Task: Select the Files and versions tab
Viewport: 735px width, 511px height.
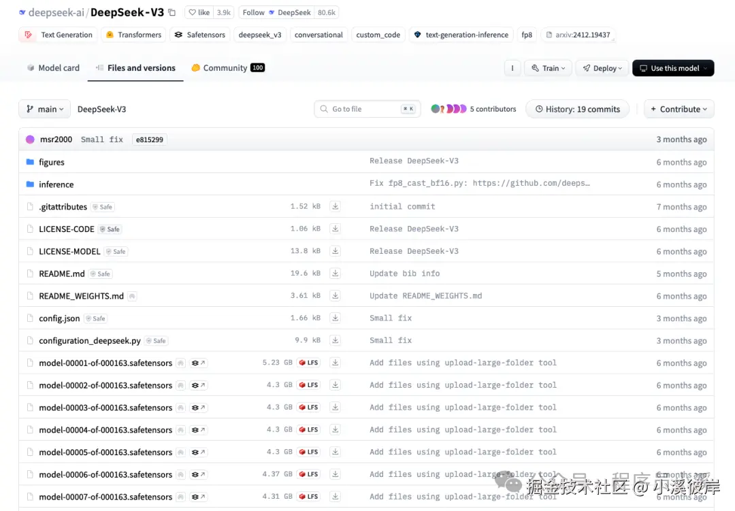Action: pos(135,68)
